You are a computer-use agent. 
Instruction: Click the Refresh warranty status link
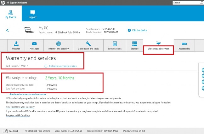point(63,66)
